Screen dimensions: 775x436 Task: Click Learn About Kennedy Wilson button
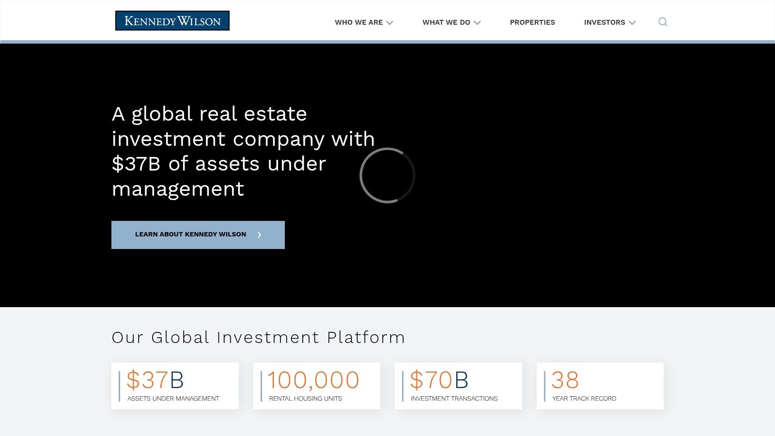198,235
